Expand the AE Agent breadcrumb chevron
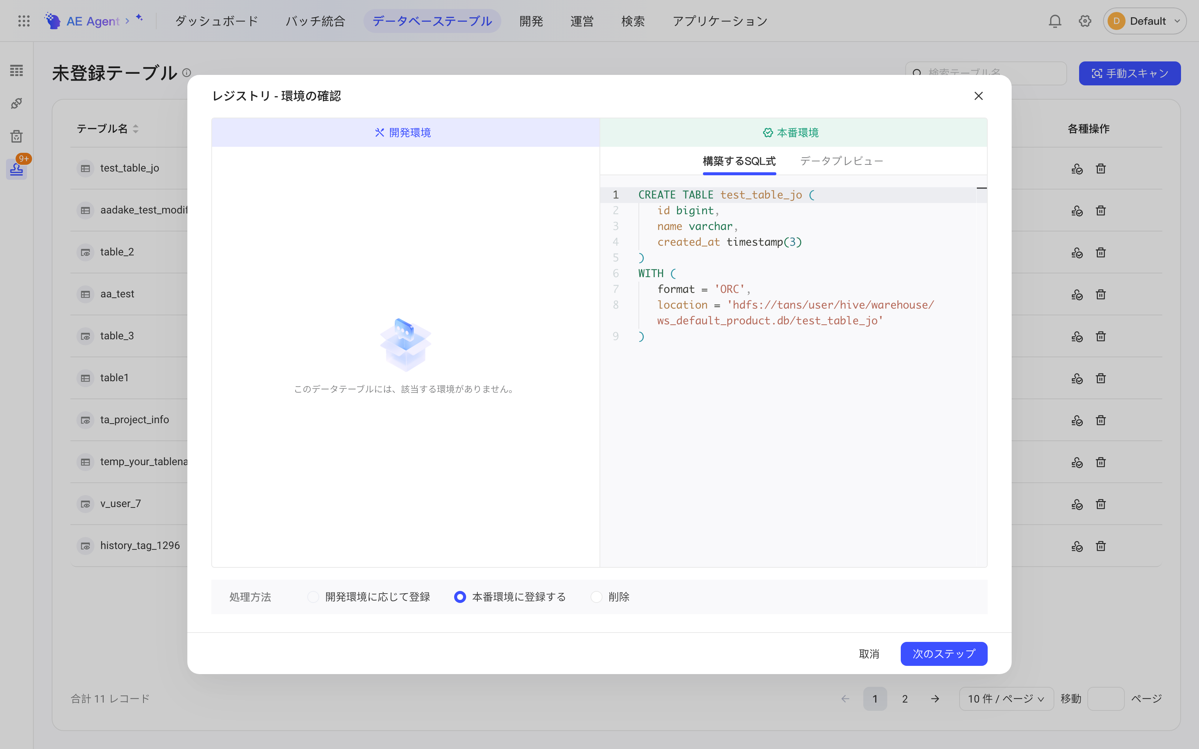Image resolution: width=1199 pixels, height=749 pixels. pyautogui.click(x=127, y=21)
